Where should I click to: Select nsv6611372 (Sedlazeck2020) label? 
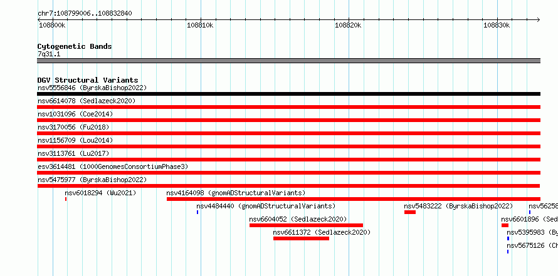pos(322,232)
